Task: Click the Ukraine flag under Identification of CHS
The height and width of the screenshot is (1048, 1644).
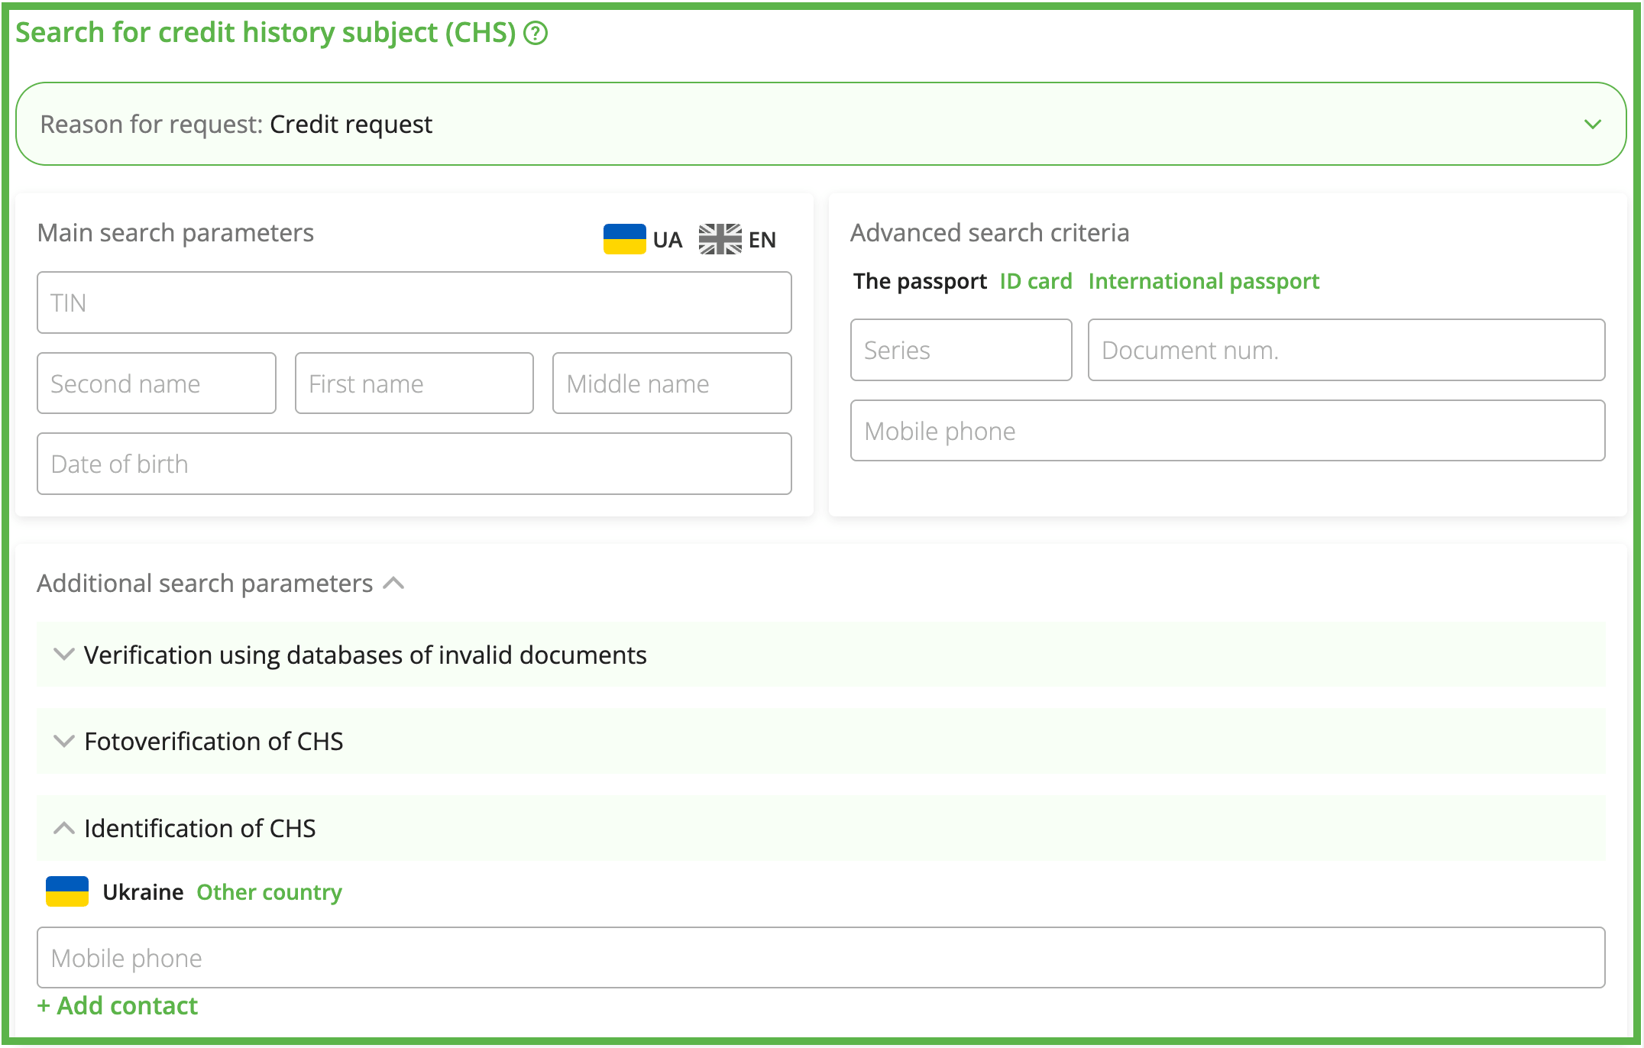Action: pyautogui.click(x=67, y=891)
